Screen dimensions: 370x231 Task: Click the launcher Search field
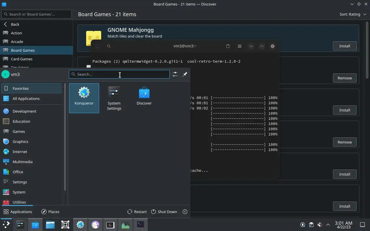click(x=119, y=74)
